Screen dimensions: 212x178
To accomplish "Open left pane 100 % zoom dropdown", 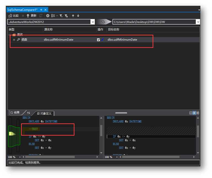I will pos(20,157).
